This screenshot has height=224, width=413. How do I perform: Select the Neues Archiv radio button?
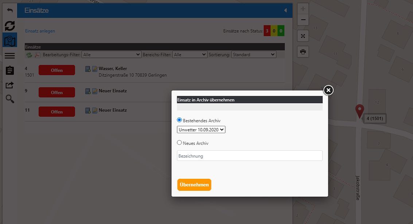pos(179,143)
